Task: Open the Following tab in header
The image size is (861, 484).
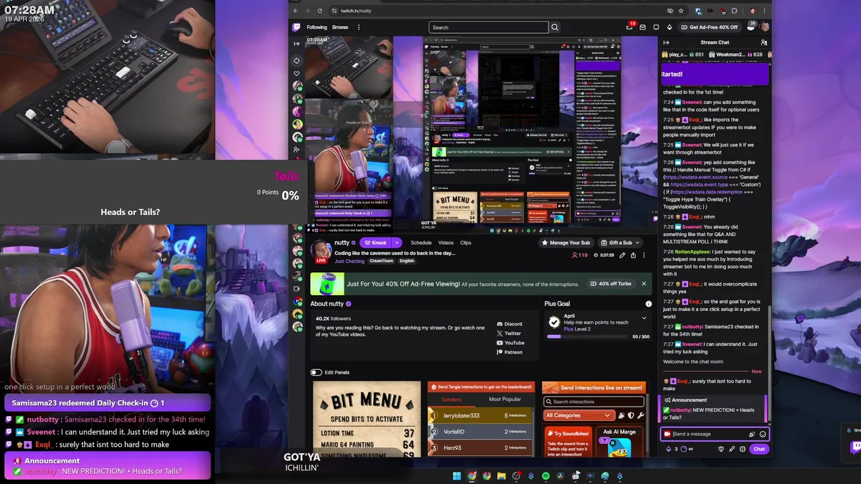Action: point(317,28)
